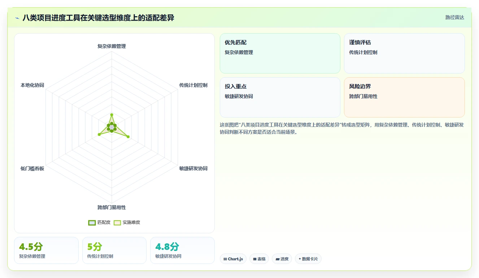The height and width of the screenshot is (278, 479).
Task: Select the 4.5分 复杂依赖管理 stat card
Action: (46, 250)
